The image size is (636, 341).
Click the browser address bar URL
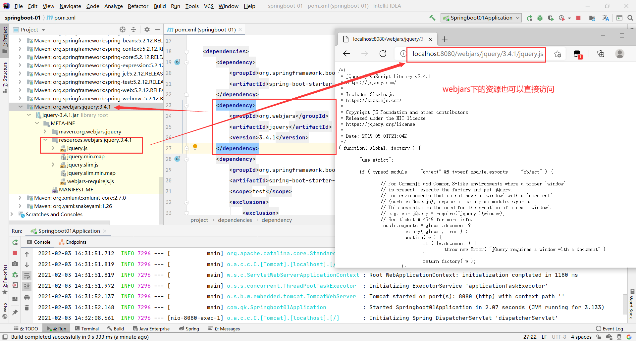pyautogui.click(x=478, y=54)
